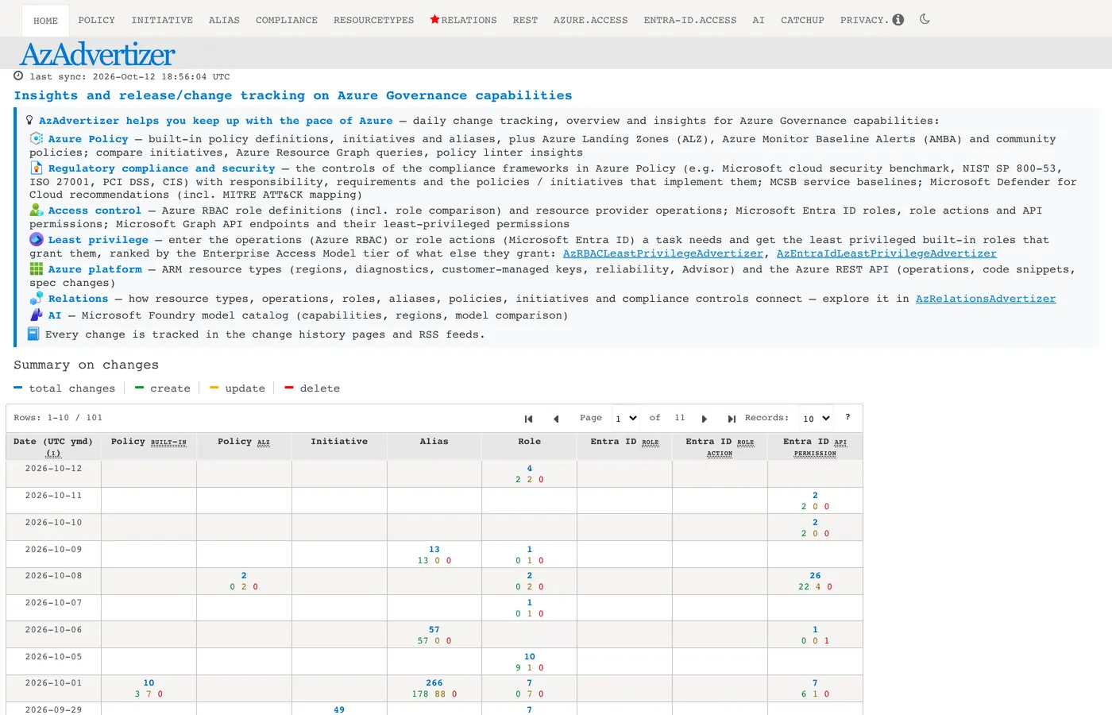Open the POLICY menu
The height and width of the screenshot is (715, 1112).
tap(97, 20)
